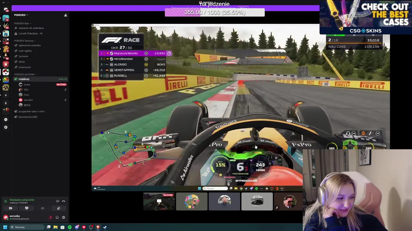Open noise suppression waveform icon

click(x=58, y=201)
